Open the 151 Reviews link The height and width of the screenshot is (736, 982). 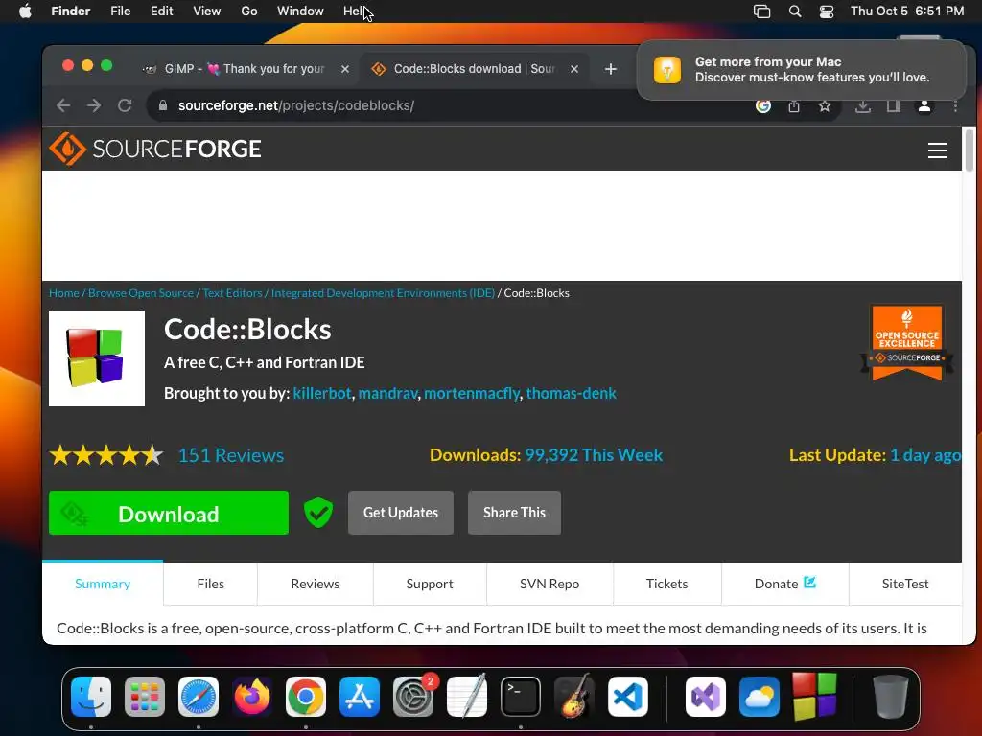pyautogui.click(x=230, y=455)
